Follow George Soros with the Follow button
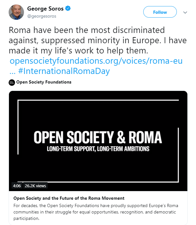The image size is (196, 225). [x=160, y=12]
